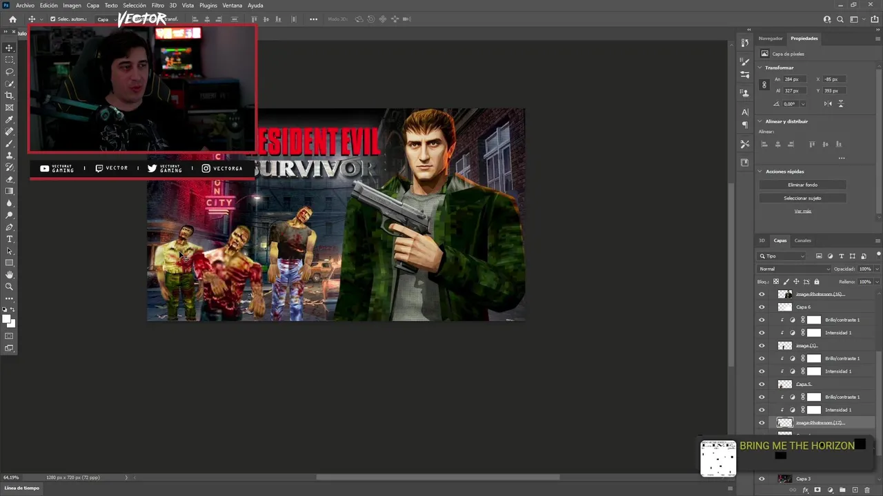This screenshot has width=883, height=496.
Task: Toggle link width and height proportions
Action: click(764, 85)
